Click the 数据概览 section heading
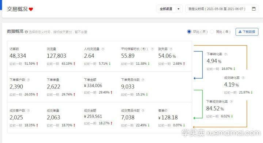263x143 pixels. 15,31
